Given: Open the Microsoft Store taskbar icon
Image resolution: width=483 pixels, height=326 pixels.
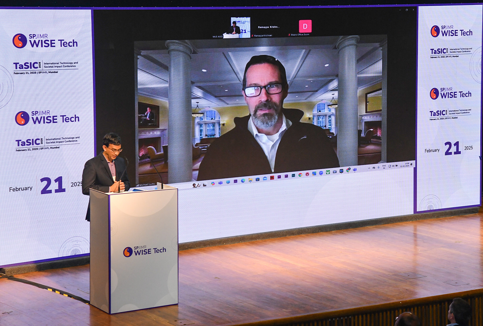Looking at the screenshot, I should click(x=258, y=179).
